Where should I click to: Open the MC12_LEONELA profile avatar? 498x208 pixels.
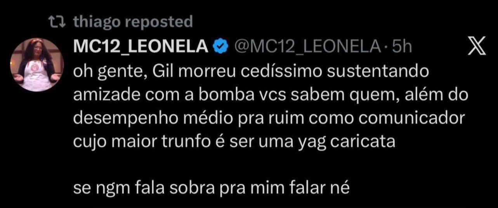[37, 66]
